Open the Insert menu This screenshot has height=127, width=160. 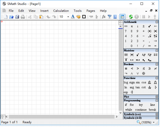pyautogui.click(x=44, y=11)
